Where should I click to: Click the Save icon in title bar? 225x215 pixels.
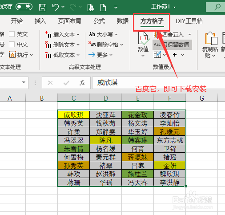point(43,7)
